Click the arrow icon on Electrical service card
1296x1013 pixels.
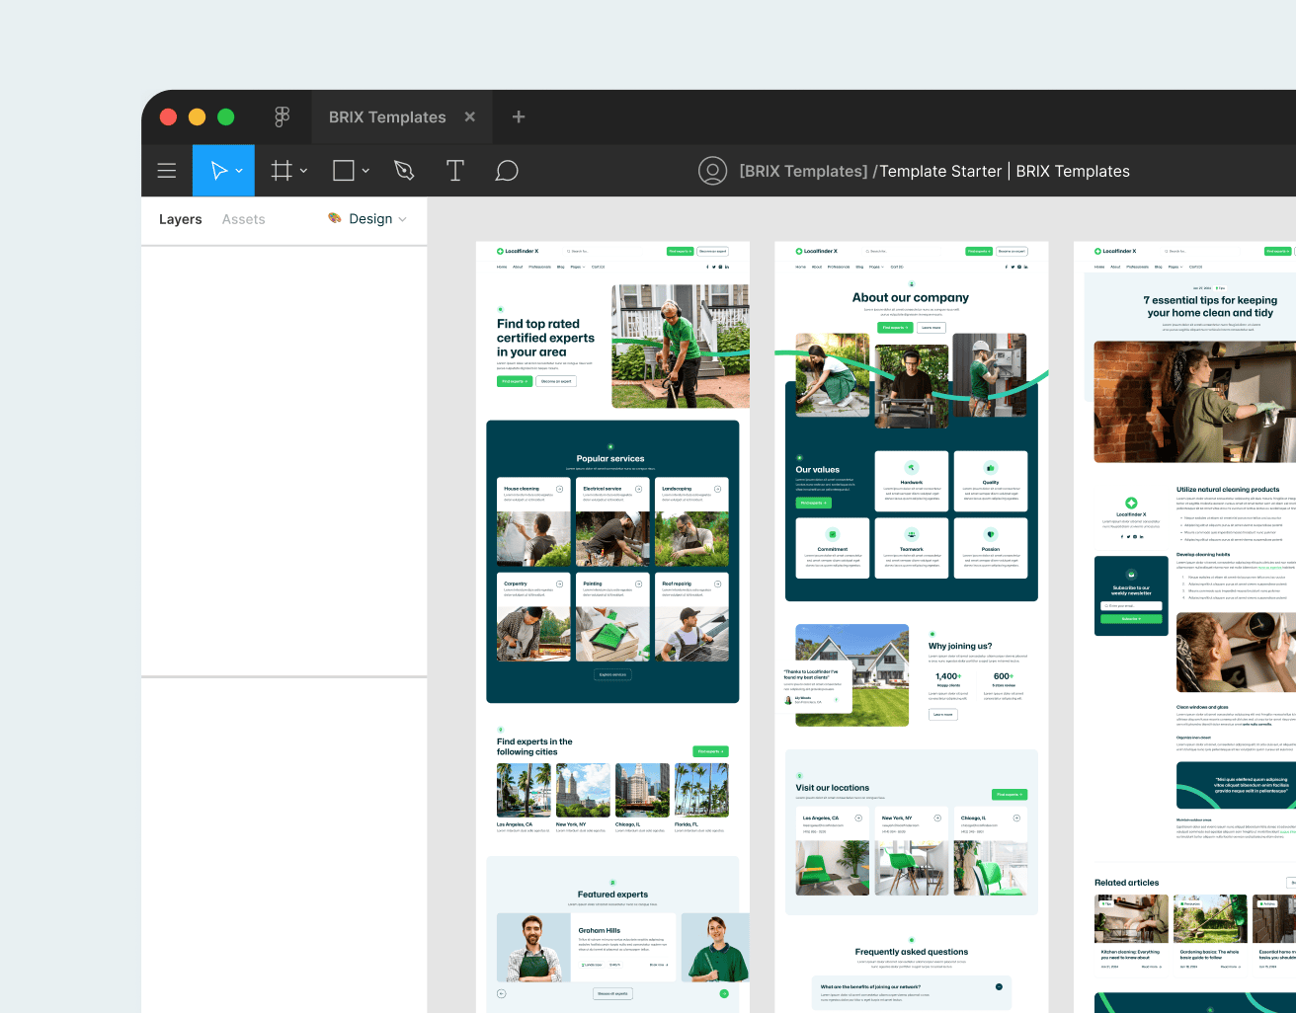click(x=639, y=489)
